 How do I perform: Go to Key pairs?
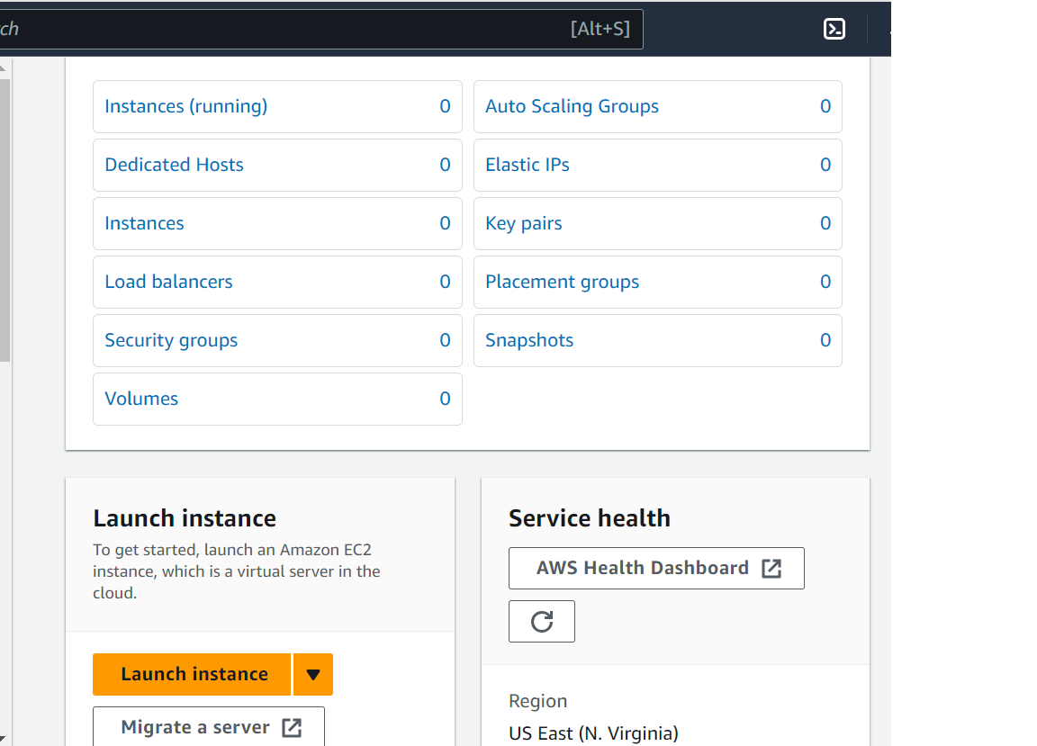pos(523,223)
